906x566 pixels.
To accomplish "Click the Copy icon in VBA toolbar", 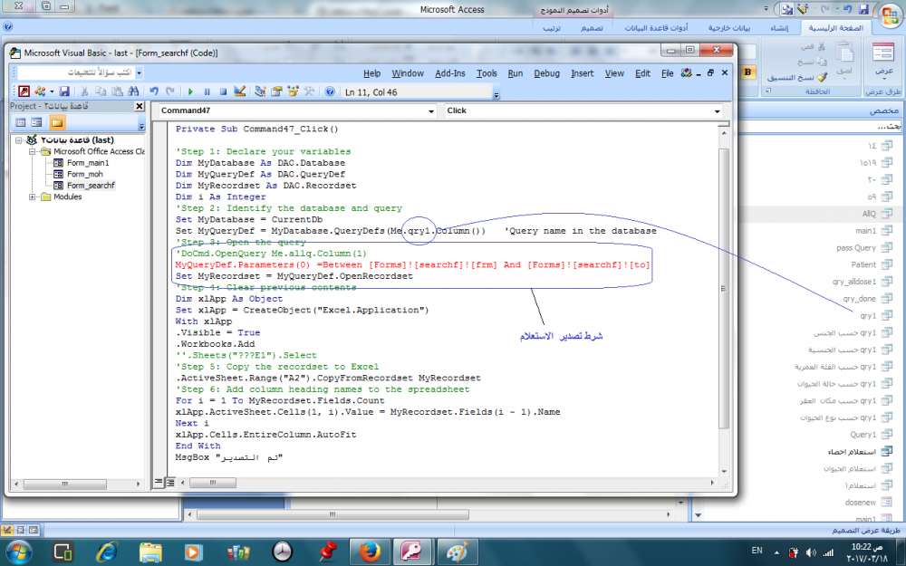I will coord(101,91).
